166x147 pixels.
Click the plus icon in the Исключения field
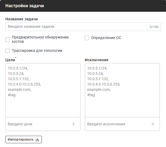(153, 124)
